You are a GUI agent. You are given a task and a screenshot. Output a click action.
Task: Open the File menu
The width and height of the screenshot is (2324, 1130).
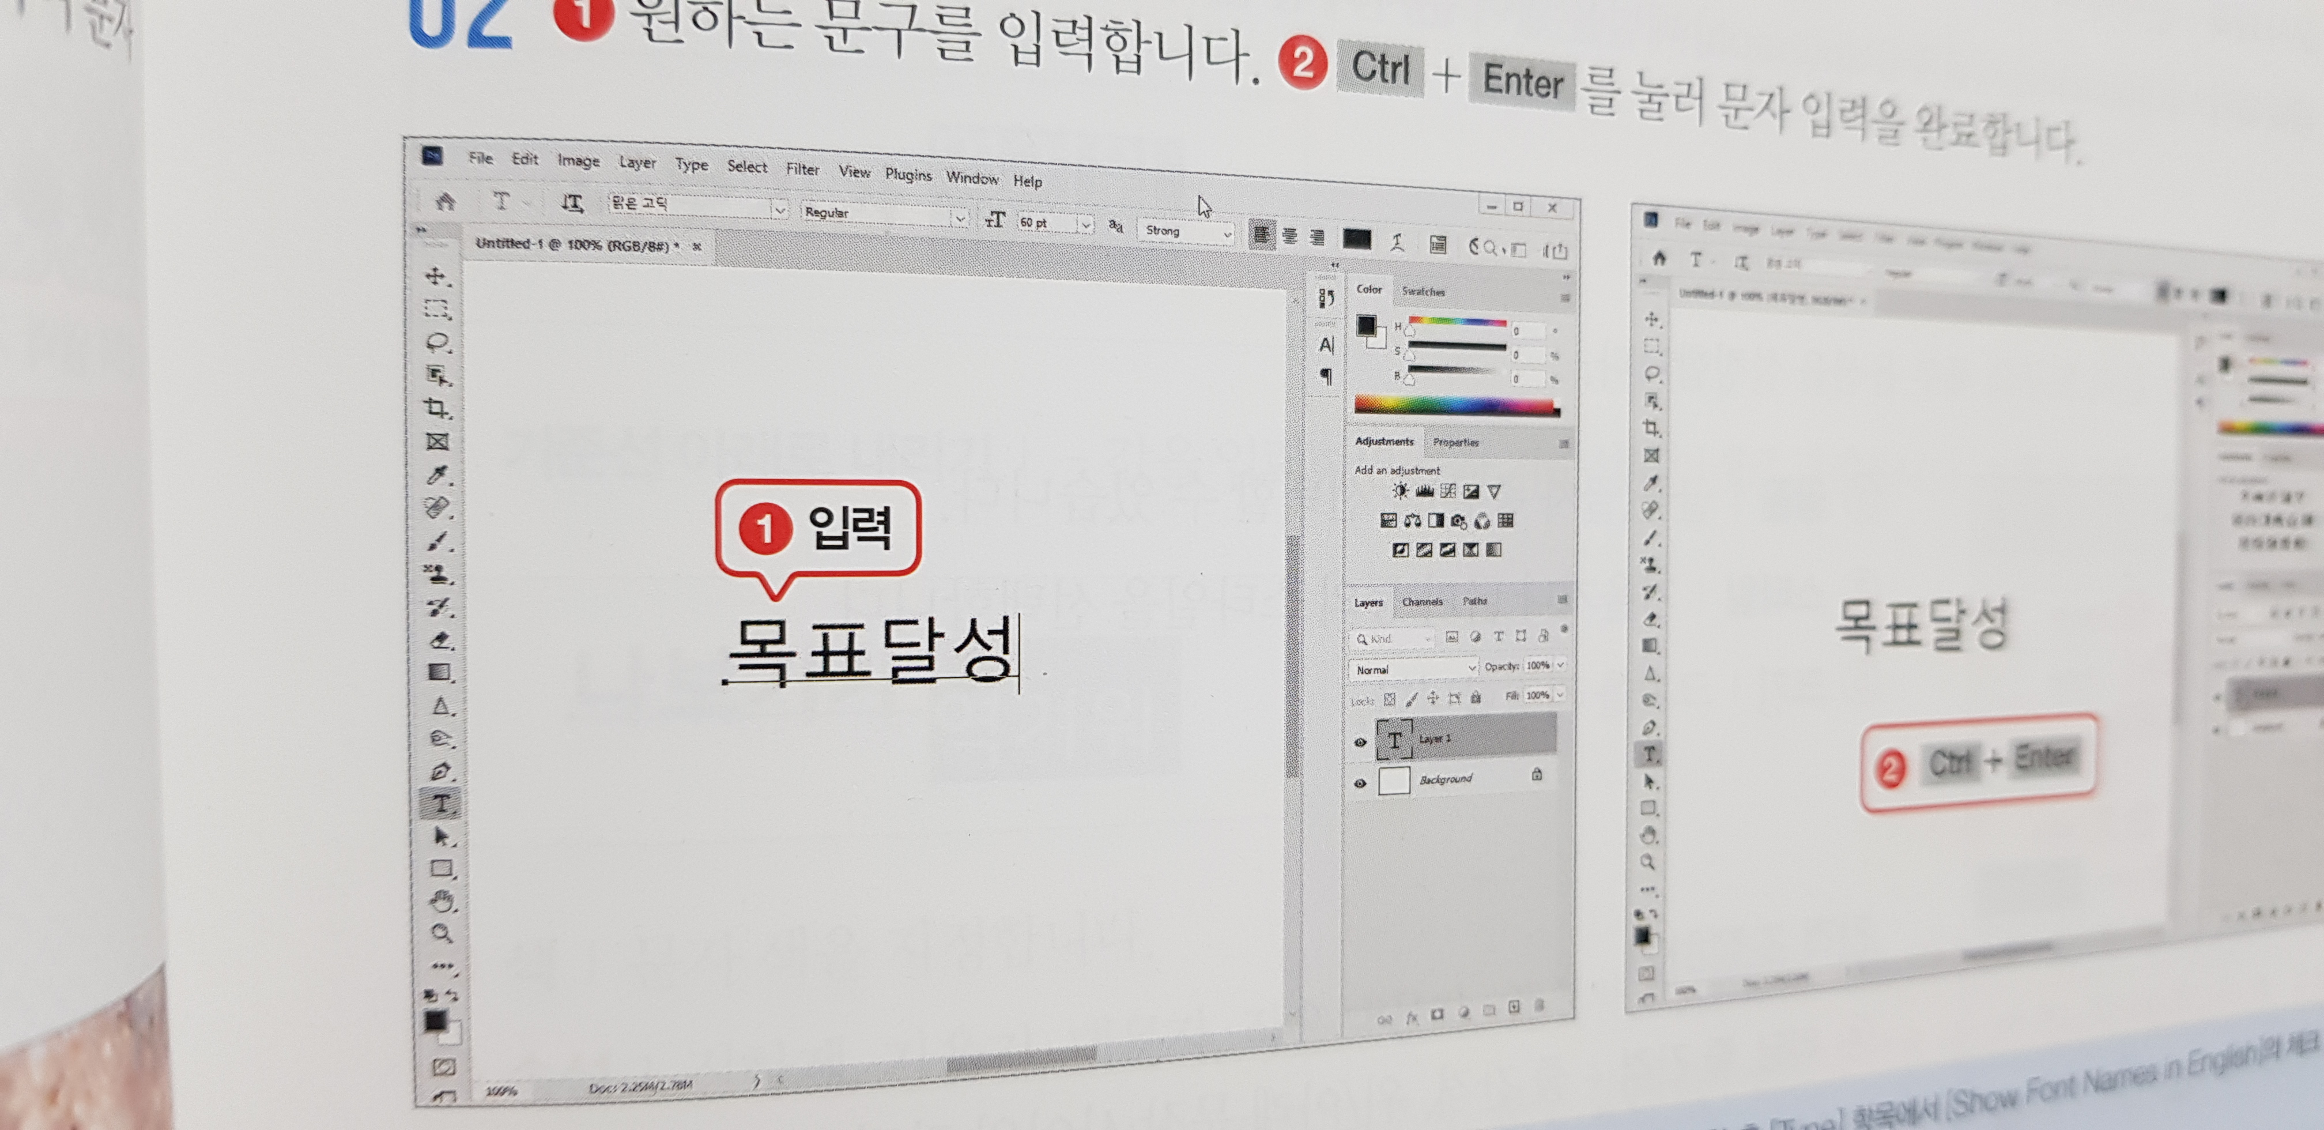[x=481, y=158]
